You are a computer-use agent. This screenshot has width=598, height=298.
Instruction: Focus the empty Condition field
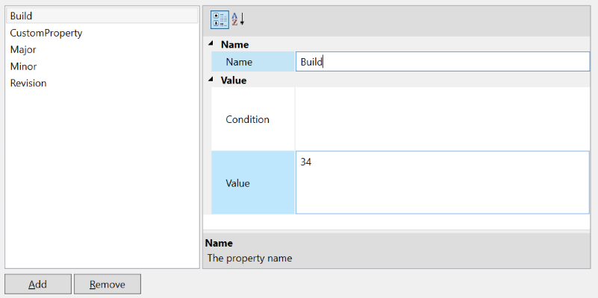click(442, 119)
